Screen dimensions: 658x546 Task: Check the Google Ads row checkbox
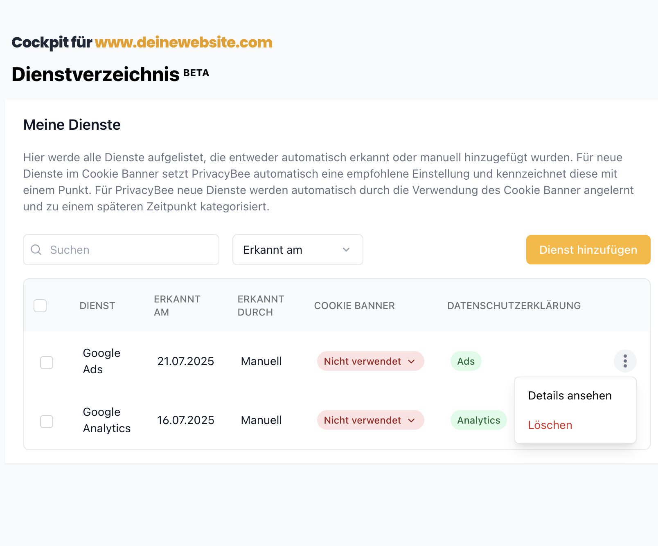(x=47, y=362)
